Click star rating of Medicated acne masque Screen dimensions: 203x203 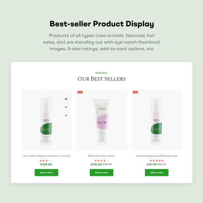point(102,161)
